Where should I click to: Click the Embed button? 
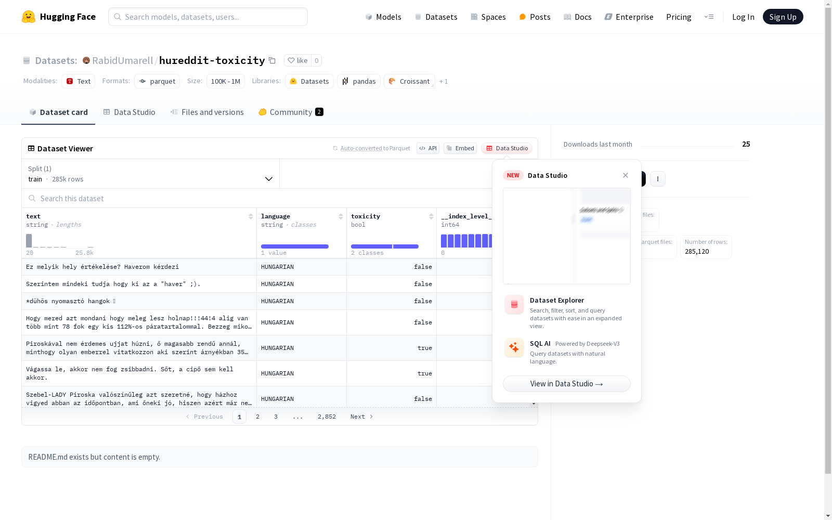coord(460,148)
